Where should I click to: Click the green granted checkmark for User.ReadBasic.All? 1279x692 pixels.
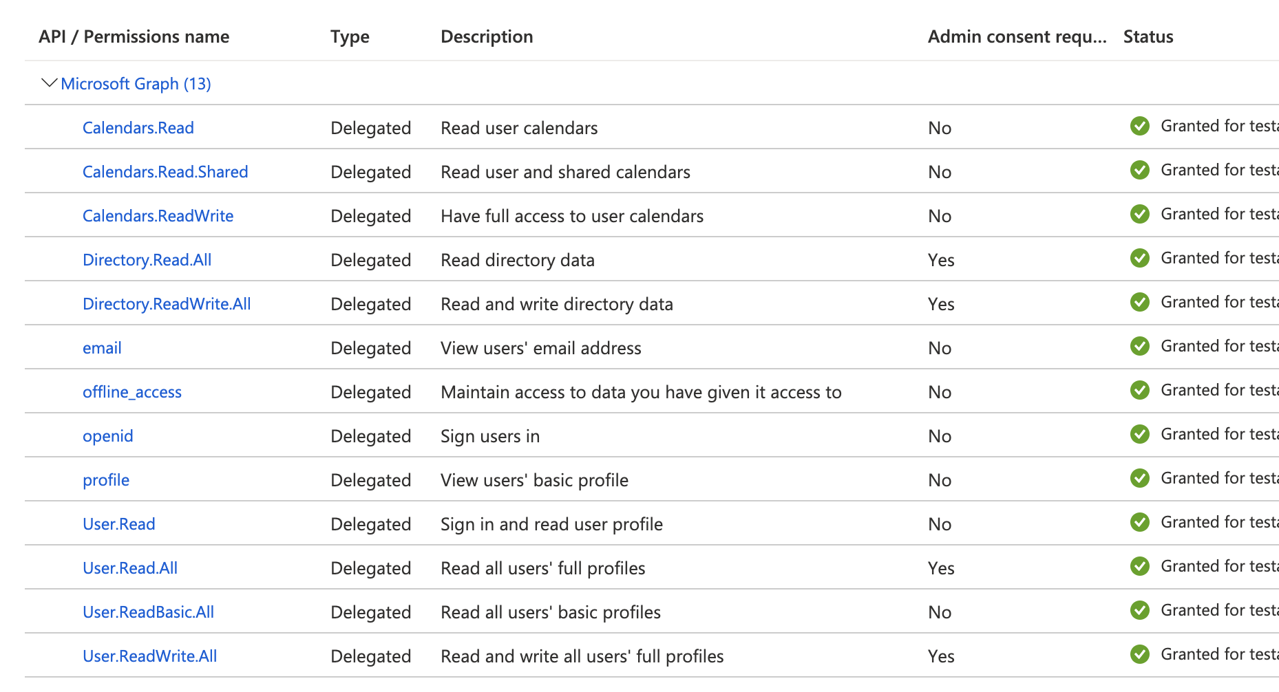tap(1140, 610)
